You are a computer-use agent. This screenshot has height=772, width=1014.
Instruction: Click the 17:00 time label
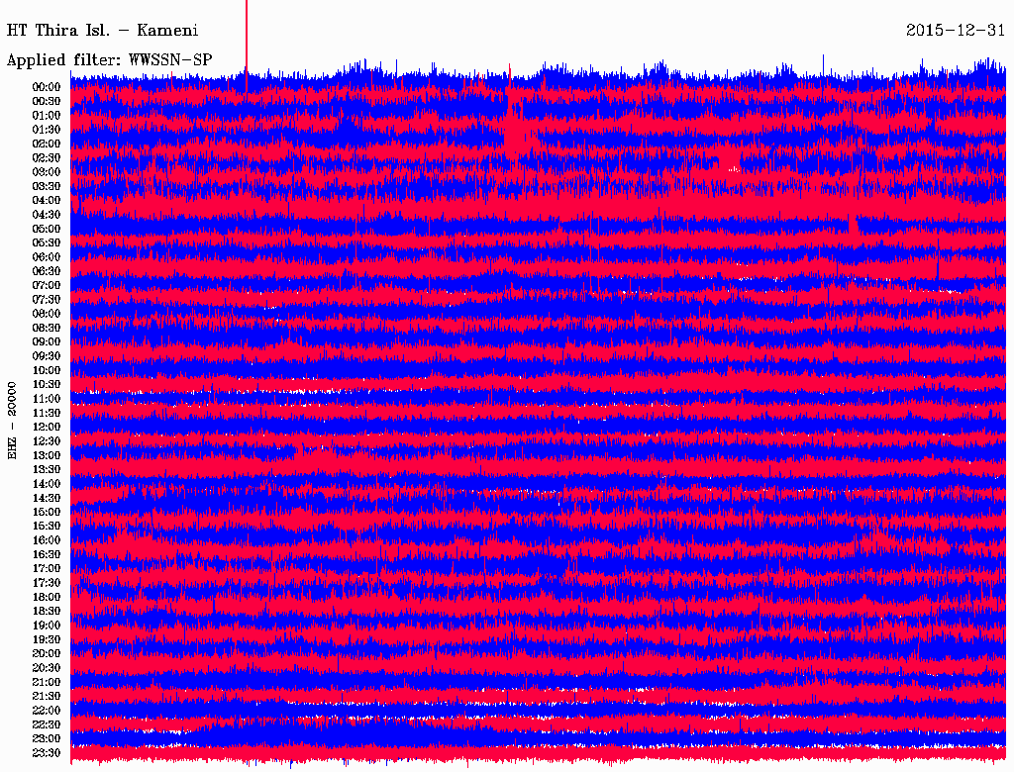(47, 568)
